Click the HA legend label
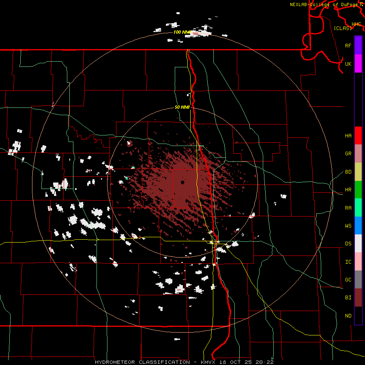The image size is (365, 365). [x=348, y=136]
